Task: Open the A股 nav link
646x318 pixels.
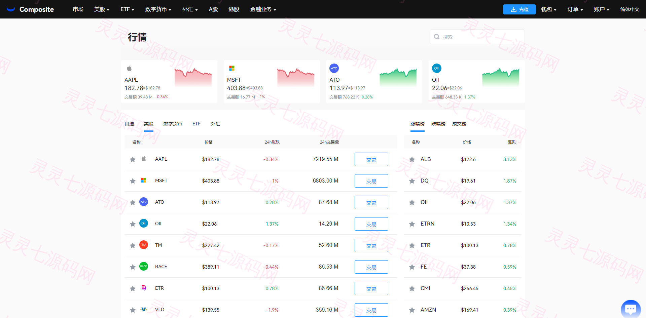Action: tap(213, 9)
